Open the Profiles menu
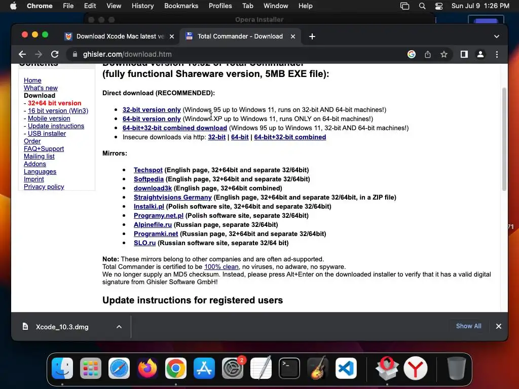The width and height of the screenshot is (519, 389). (220, 6)
